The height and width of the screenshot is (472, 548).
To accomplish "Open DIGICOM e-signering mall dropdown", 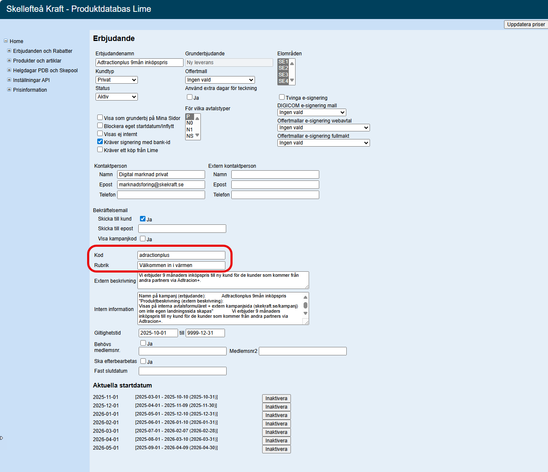I will tap(312, 112).
